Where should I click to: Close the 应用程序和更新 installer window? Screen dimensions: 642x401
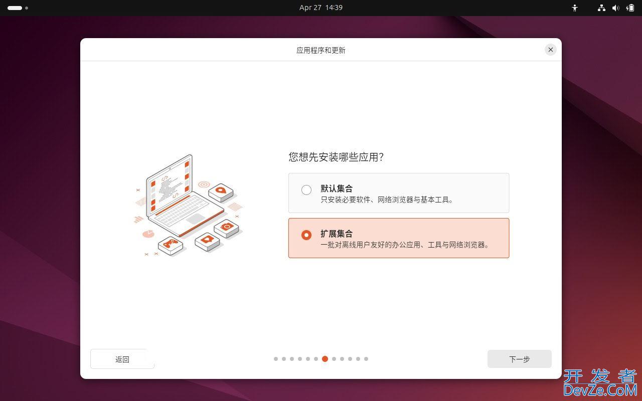[551, 50]
